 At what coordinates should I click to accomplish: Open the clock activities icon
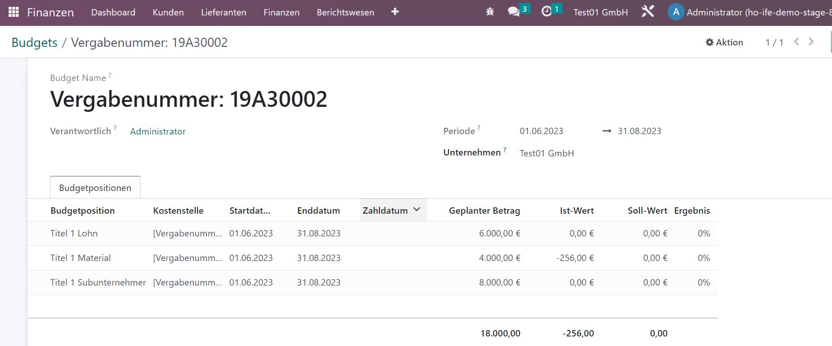point(547,12)
